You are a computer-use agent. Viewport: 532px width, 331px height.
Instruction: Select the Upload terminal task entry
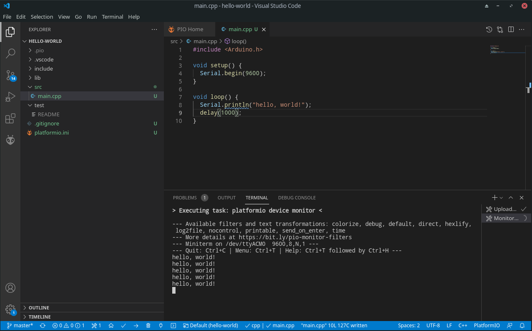pyautogui.click(x=506, y=209)
